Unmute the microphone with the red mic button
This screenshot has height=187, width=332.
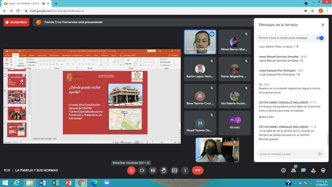131,170
